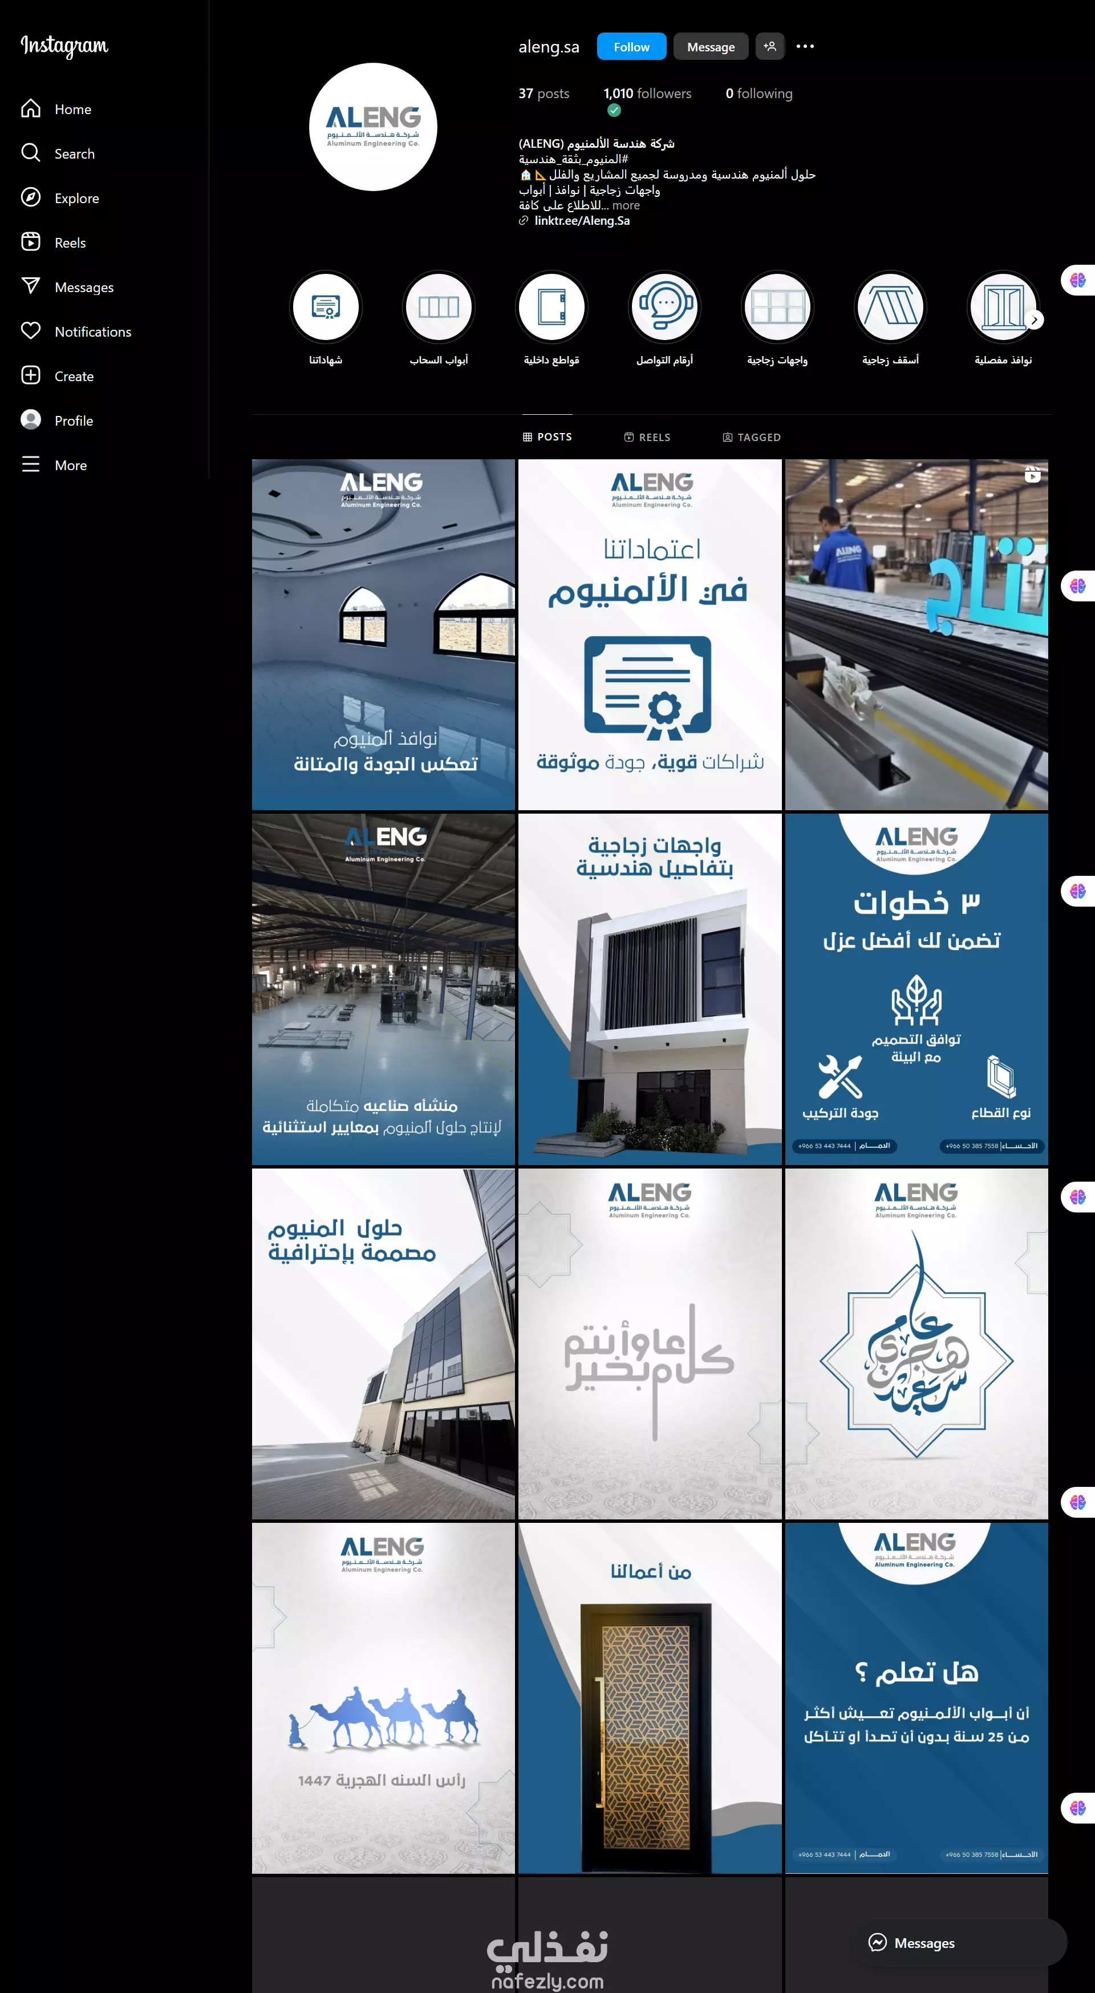Click the aleng.sa username heading
1095x1993 pixels.
point(548,46)
